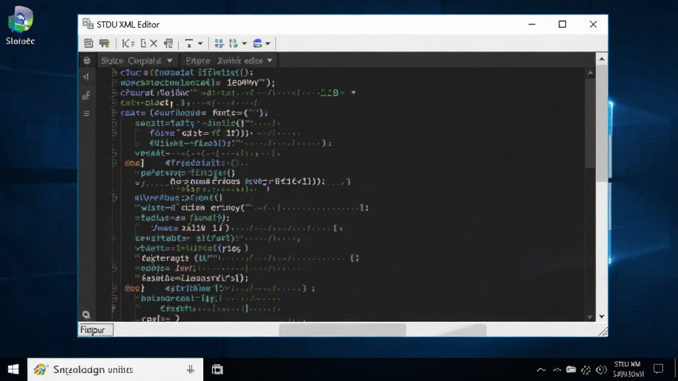Click the branch-like icon in the left sidebar
The image size is (678, 381).
click(x=86, y=95)
